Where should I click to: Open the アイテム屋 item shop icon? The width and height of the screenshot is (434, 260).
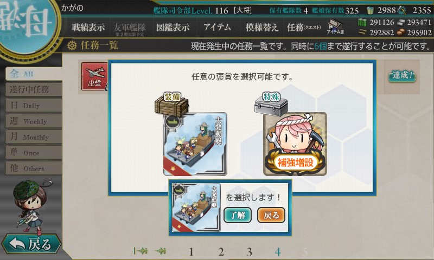pos(335,27)
